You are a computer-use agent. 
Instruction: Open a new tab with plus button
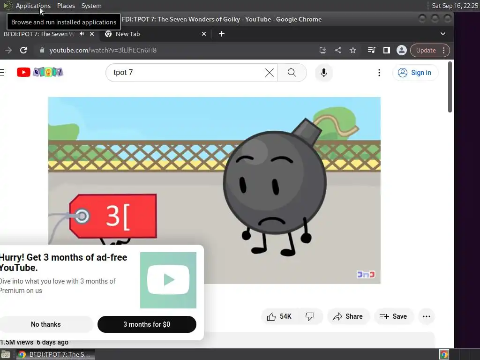[222, 34]
